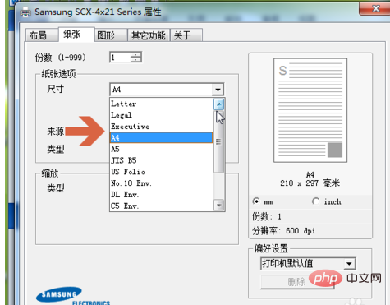Image resolution: width=390 pixels, height=305 pixels.
Task: Close the Samsung properties dialog
Action: pyautogui.click(x=375, y=9)
